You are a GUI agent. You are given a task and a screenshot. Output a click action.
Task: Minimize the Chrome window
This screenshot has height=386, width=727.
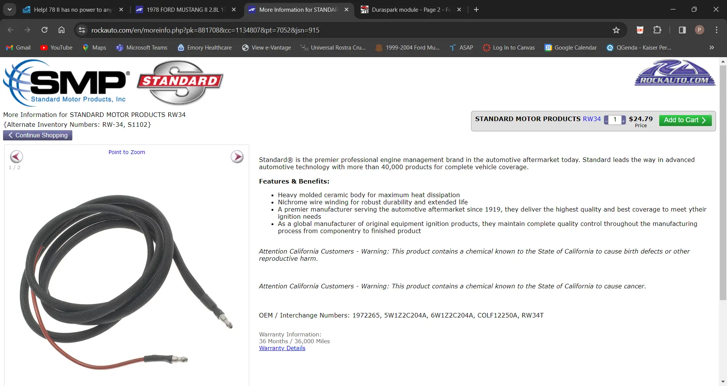tap(673, 9)
